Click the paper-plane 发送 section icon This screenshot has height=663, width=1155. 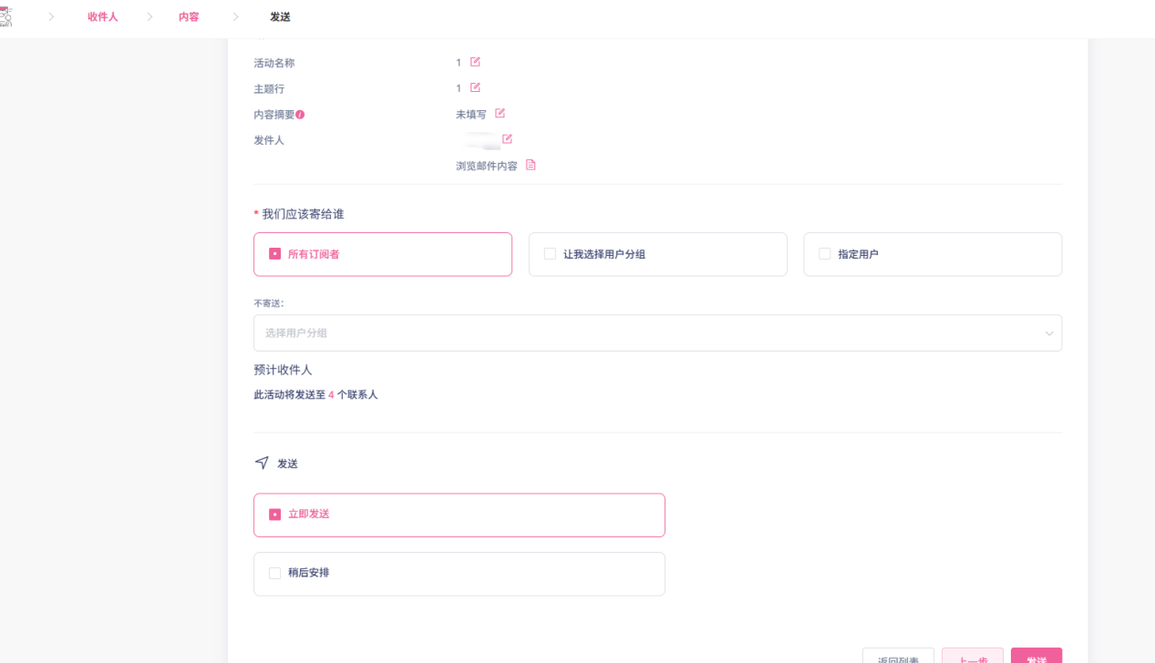pyautogui.click(x=262, y=463)
